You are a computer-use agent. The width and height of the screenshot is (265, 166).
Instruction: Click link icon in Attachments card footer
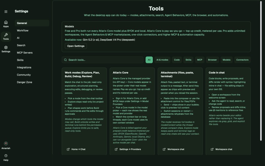coord(164,149)
